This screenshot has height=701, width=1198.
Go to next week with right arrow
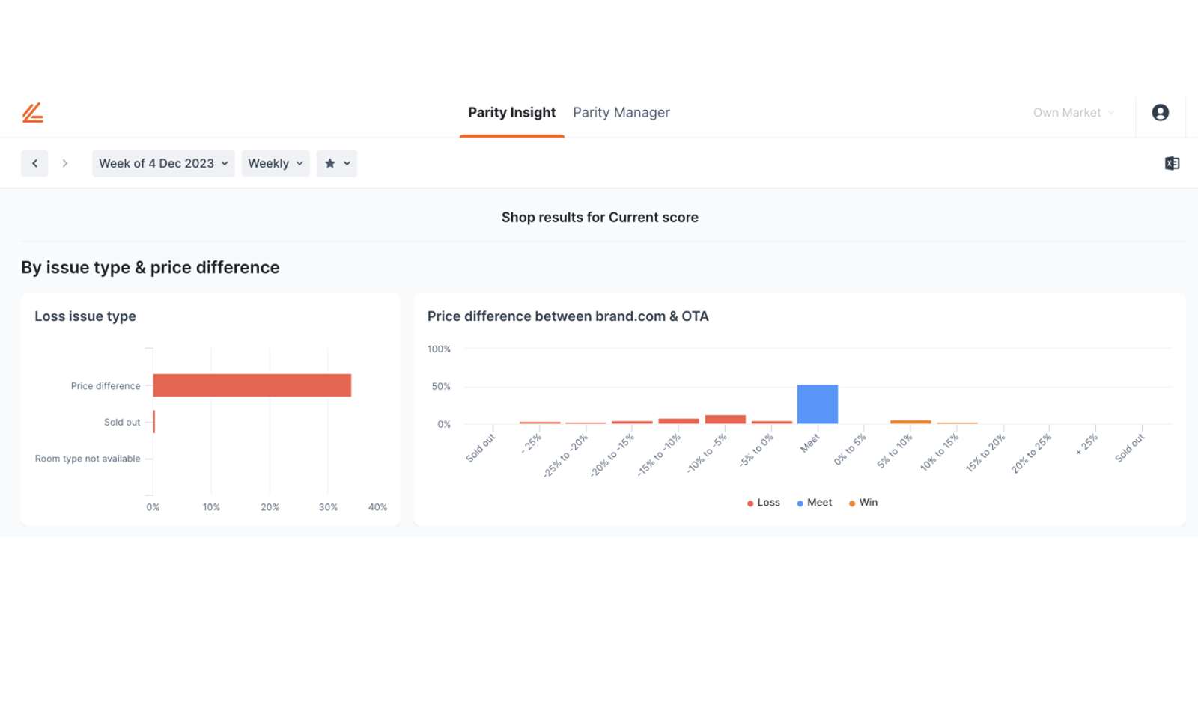tap(65, 163)
